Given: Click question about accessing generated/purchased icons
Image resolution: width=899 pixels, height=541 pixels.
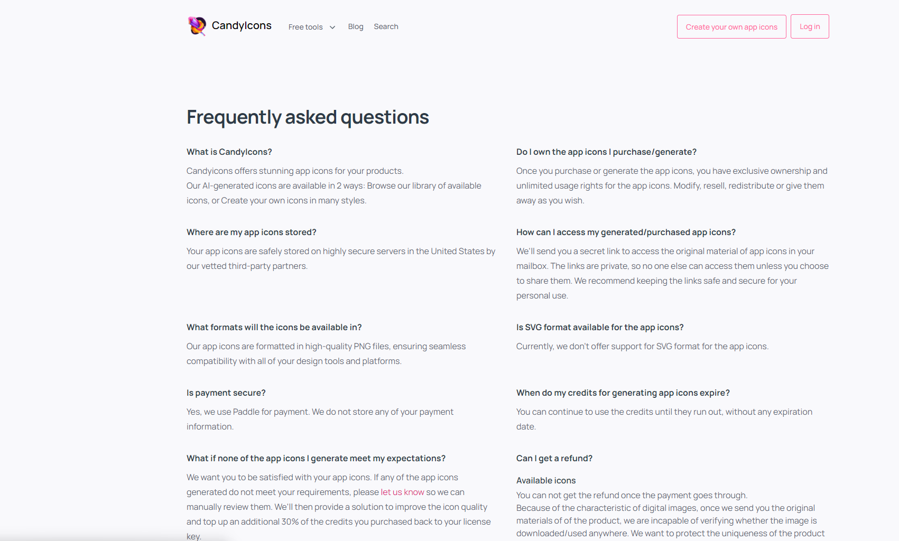Looking at the screenshot, I should click(x=626, y=232).
